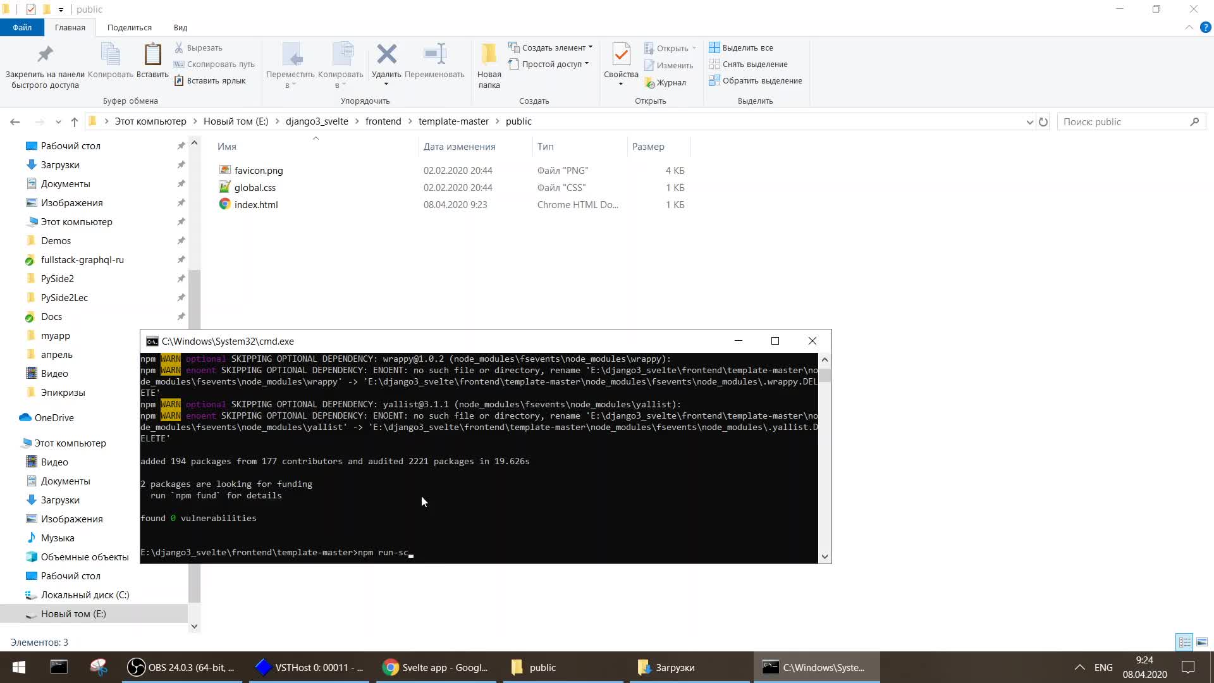The width and height of the screenshot is (1214, 683).
Task: Click frontend in the address path
Action: coord(383,121)
